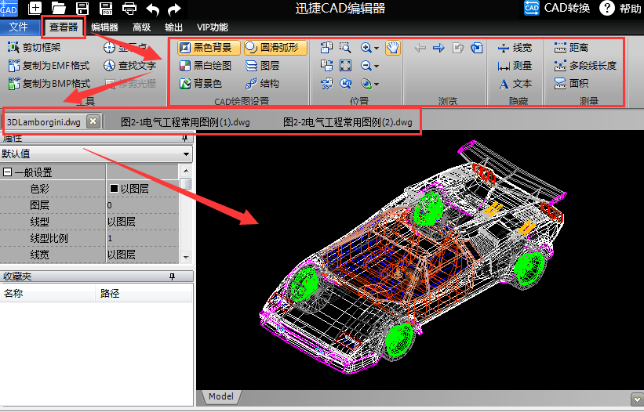644x412 pixels.
Task: Click the properties scrollbar down arrow
Action: click(186, 257)
